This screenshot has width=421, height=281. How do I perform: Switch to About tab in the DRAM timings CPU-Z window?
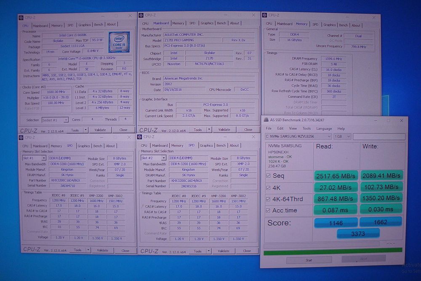[x=356, y=25]
